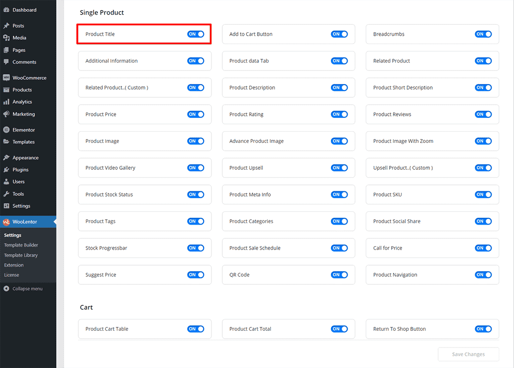Screen dimensions: 514x368
Task: Toggle off the Product Title switch
Action: click(195, 34)
